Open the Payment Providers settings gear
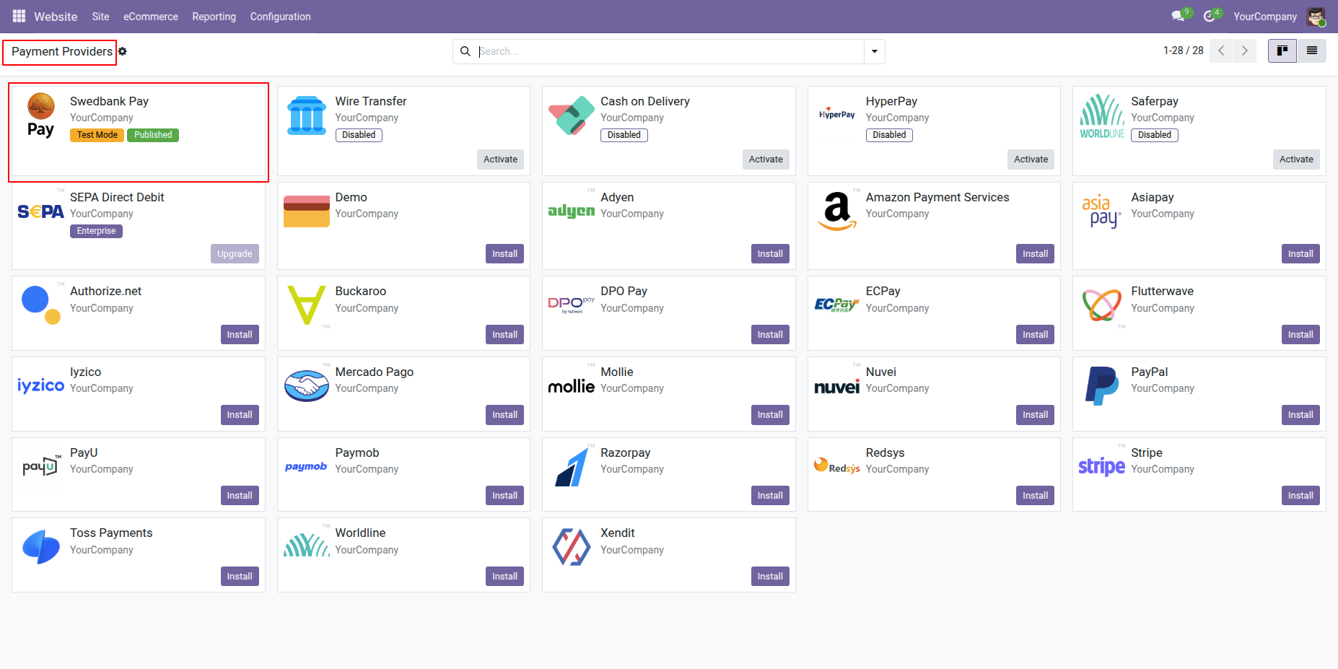Screen dimensions: 1338x669 click(123, 51)
